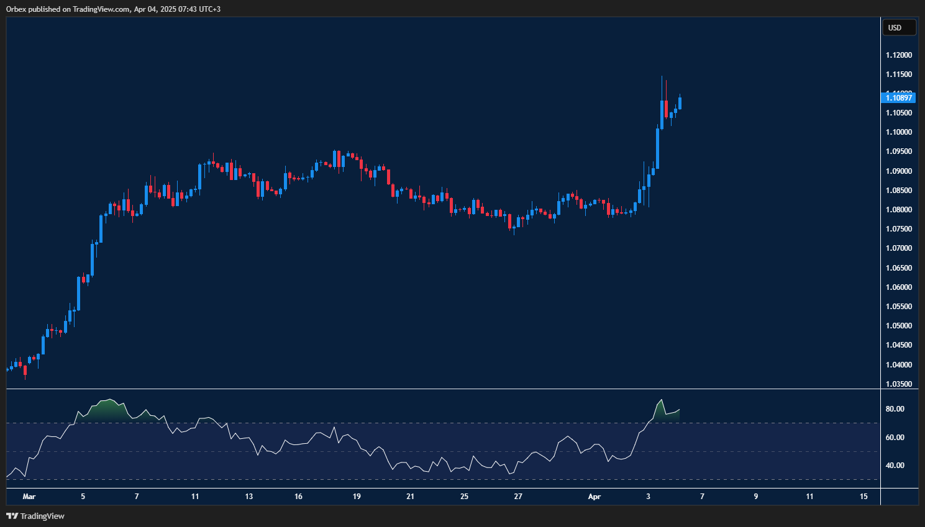
Task: Select the 1.03500 price axis label
Action: click(898, 384)
